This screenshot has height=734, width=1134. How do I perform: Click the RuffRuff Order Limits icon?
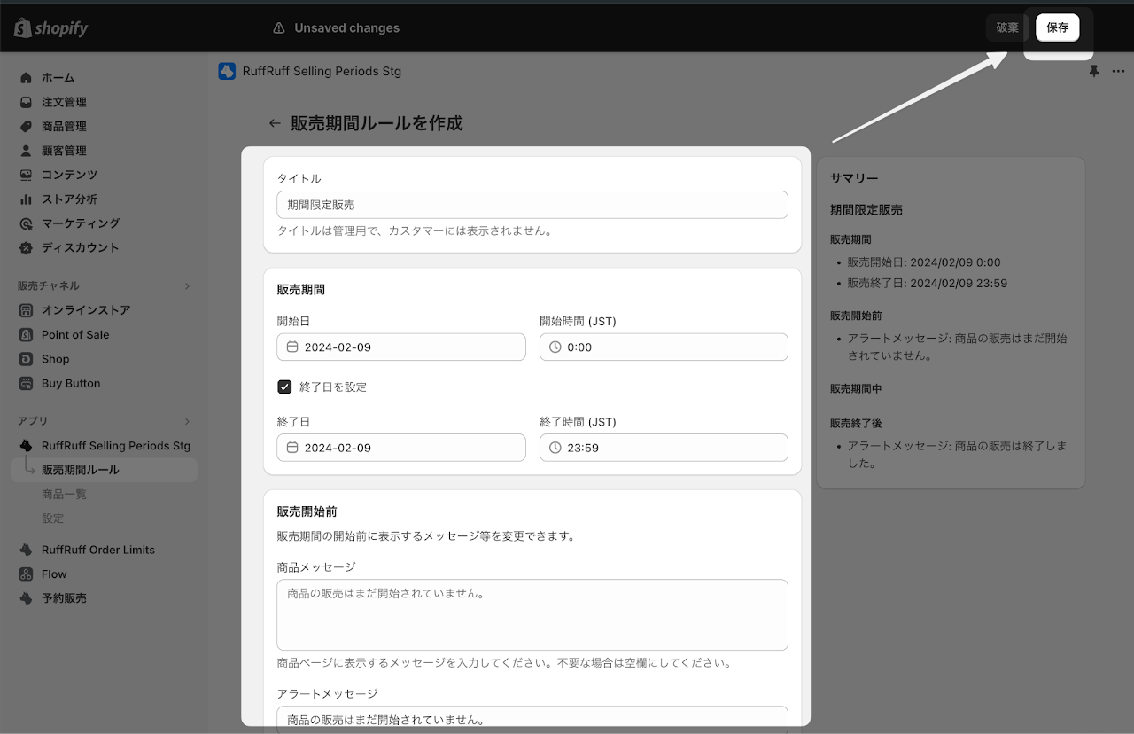[26, 550]
